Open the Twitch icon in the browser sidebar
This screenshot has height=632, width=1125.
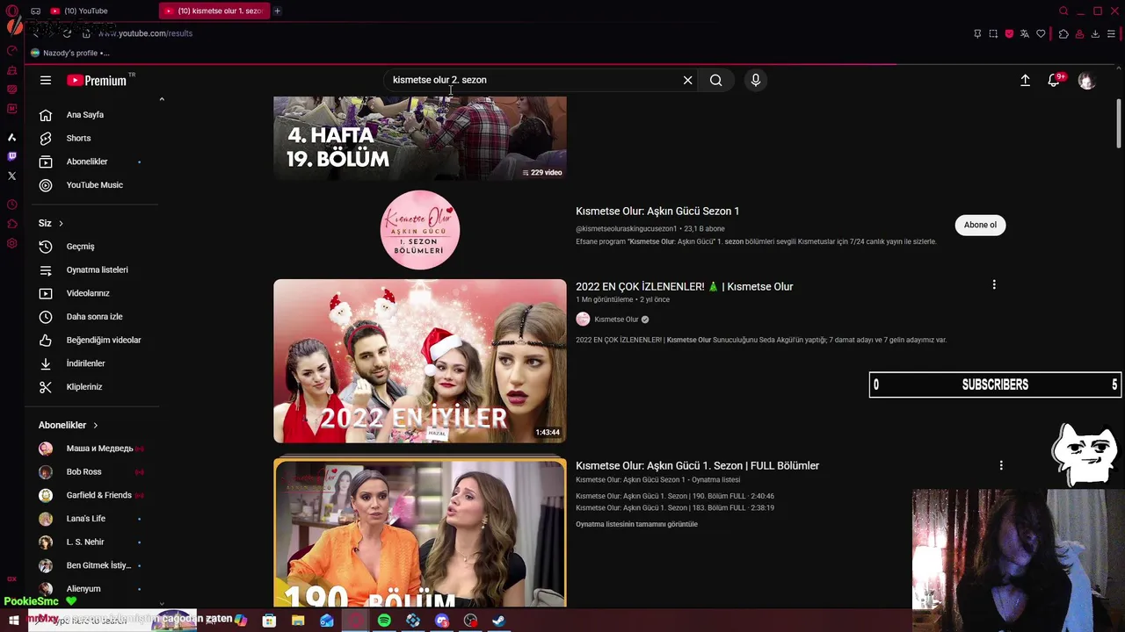(x=11, y=156)
